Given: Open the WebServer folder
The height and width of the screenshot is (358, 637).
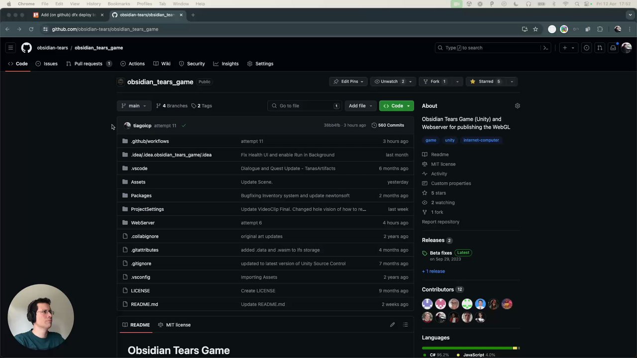Looking at the screenshot, I should pyautogui.click(x=143, y=223).
